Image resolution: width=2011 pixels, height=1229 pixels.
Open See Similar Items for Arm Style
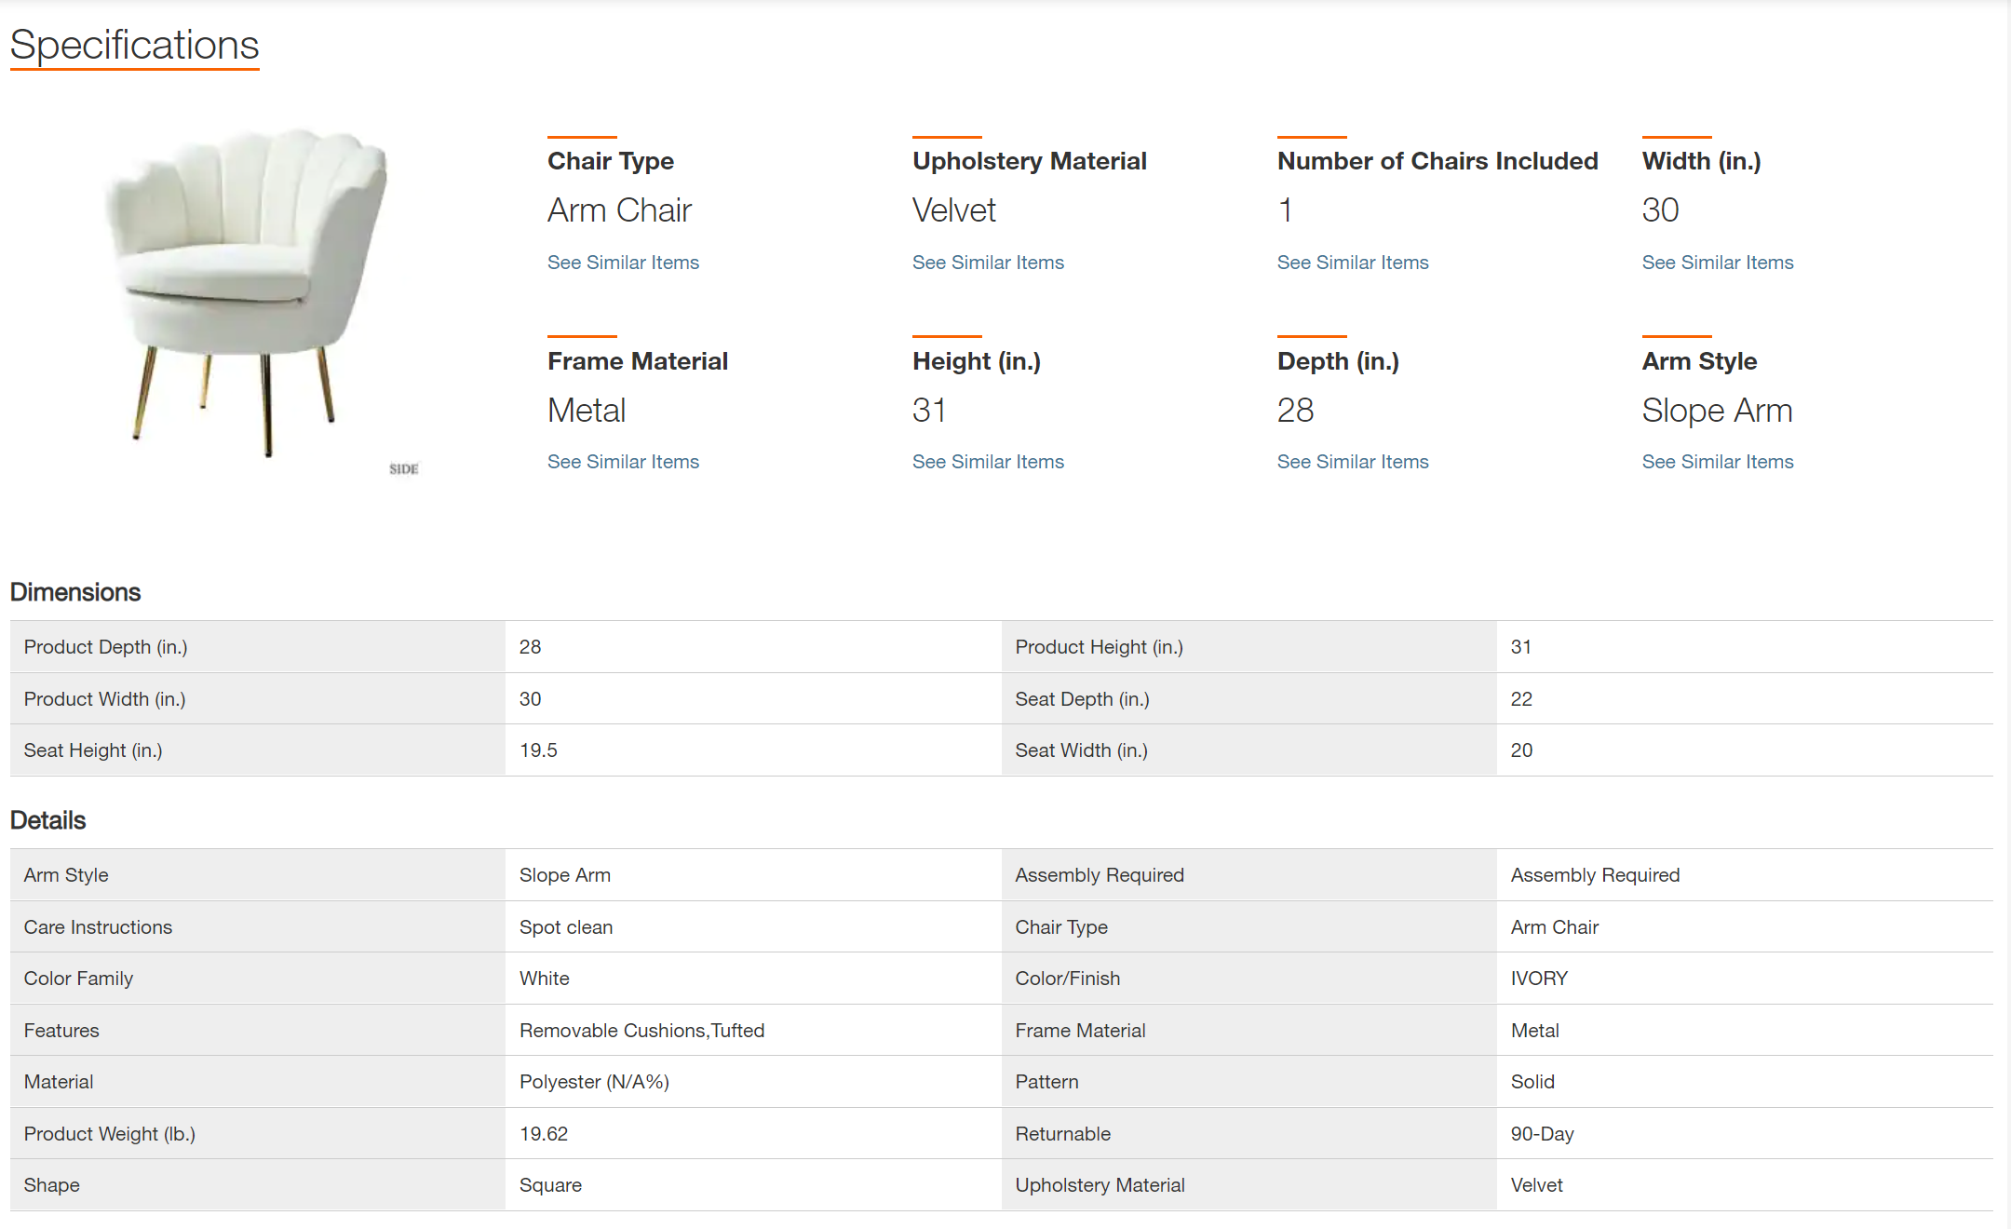(1718, 462)
